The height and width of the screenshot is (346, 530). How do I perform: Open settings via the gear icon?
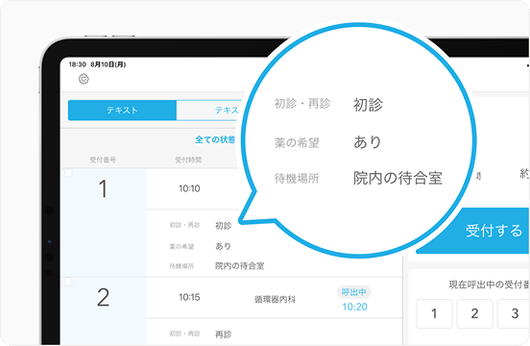coord(84,79)
